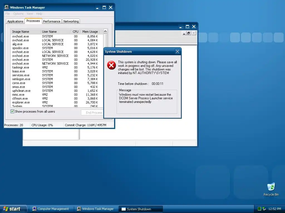Minimize the Computer Management window

tap(180, 27)
